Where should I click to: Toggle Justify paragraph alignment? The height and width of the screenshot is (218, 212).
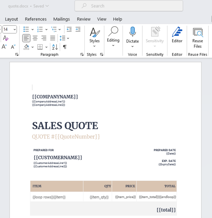pos(53,38)
